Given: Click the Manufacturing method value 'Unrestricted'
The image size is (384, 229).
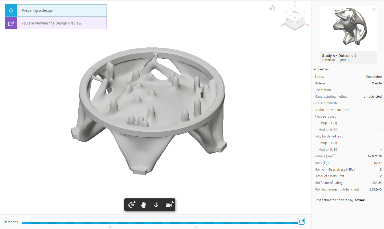Looking at the screenshot, I should tap(373, 97).
